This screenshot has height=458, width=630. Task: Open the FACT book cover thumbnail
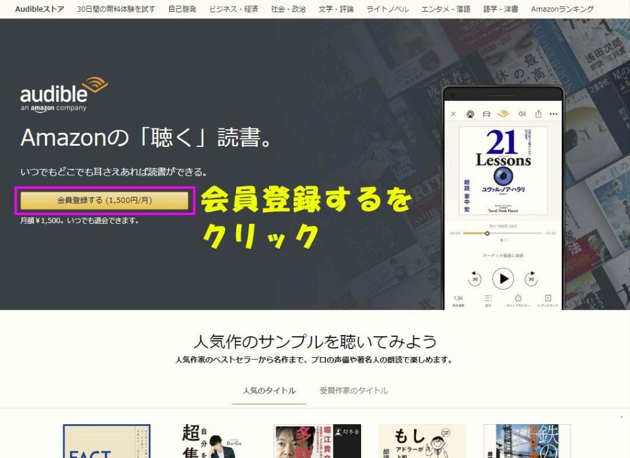tap(106, 441)
